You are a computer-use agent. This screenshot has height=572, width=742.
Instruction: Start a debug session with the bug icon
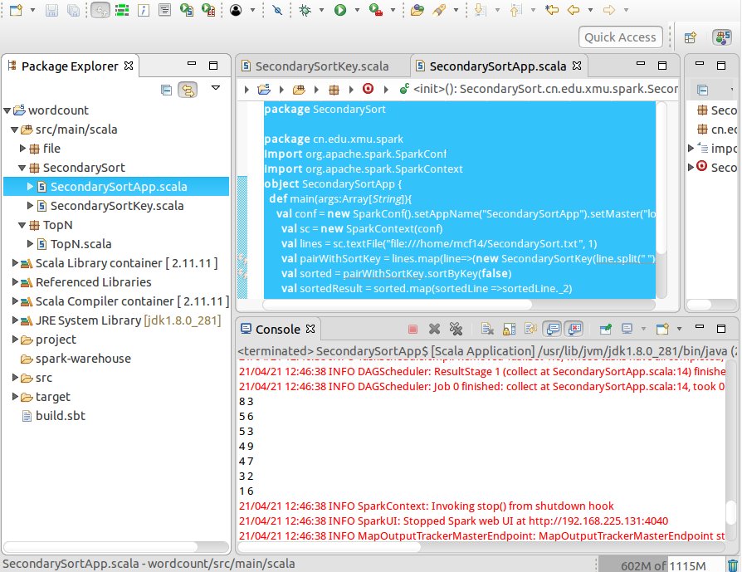click(x=305, y=11)
